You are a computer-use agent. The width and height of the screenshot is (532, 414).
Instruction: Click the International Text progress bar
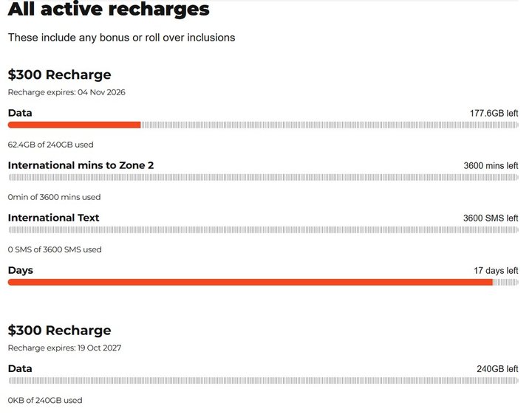263,230
